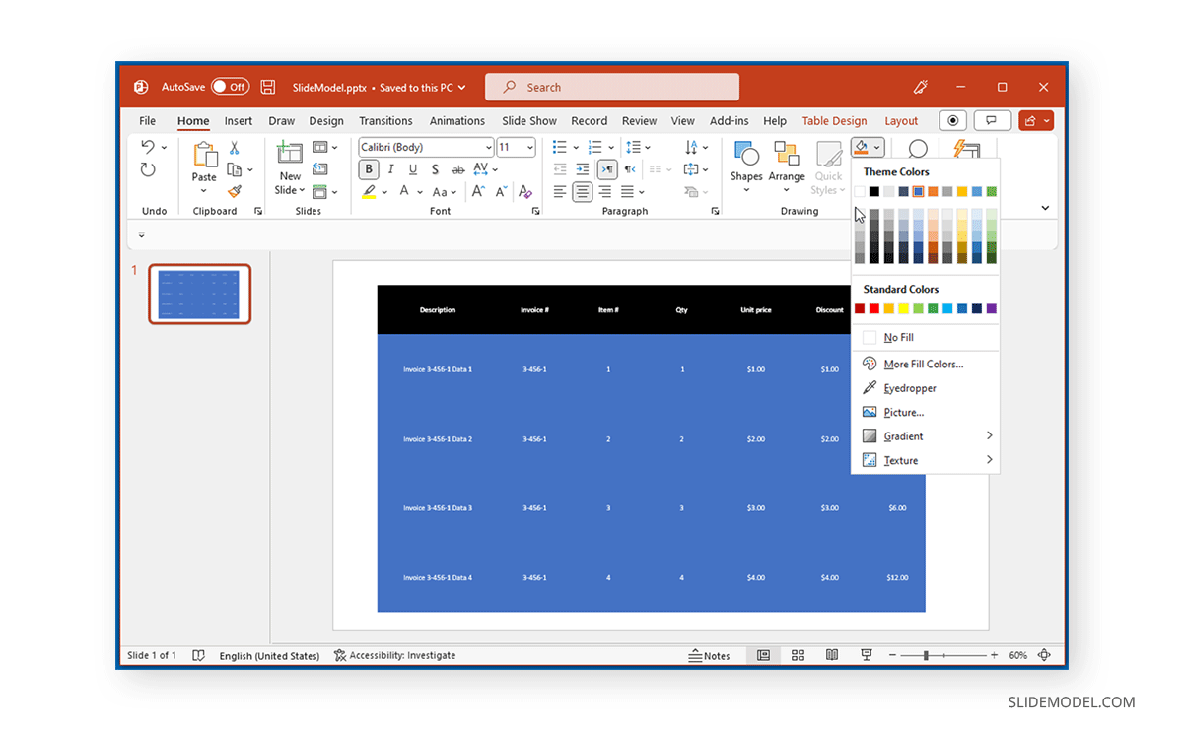Click the Record button icon in title area
Screen dimensions: 1183x732
click(953, 120)
